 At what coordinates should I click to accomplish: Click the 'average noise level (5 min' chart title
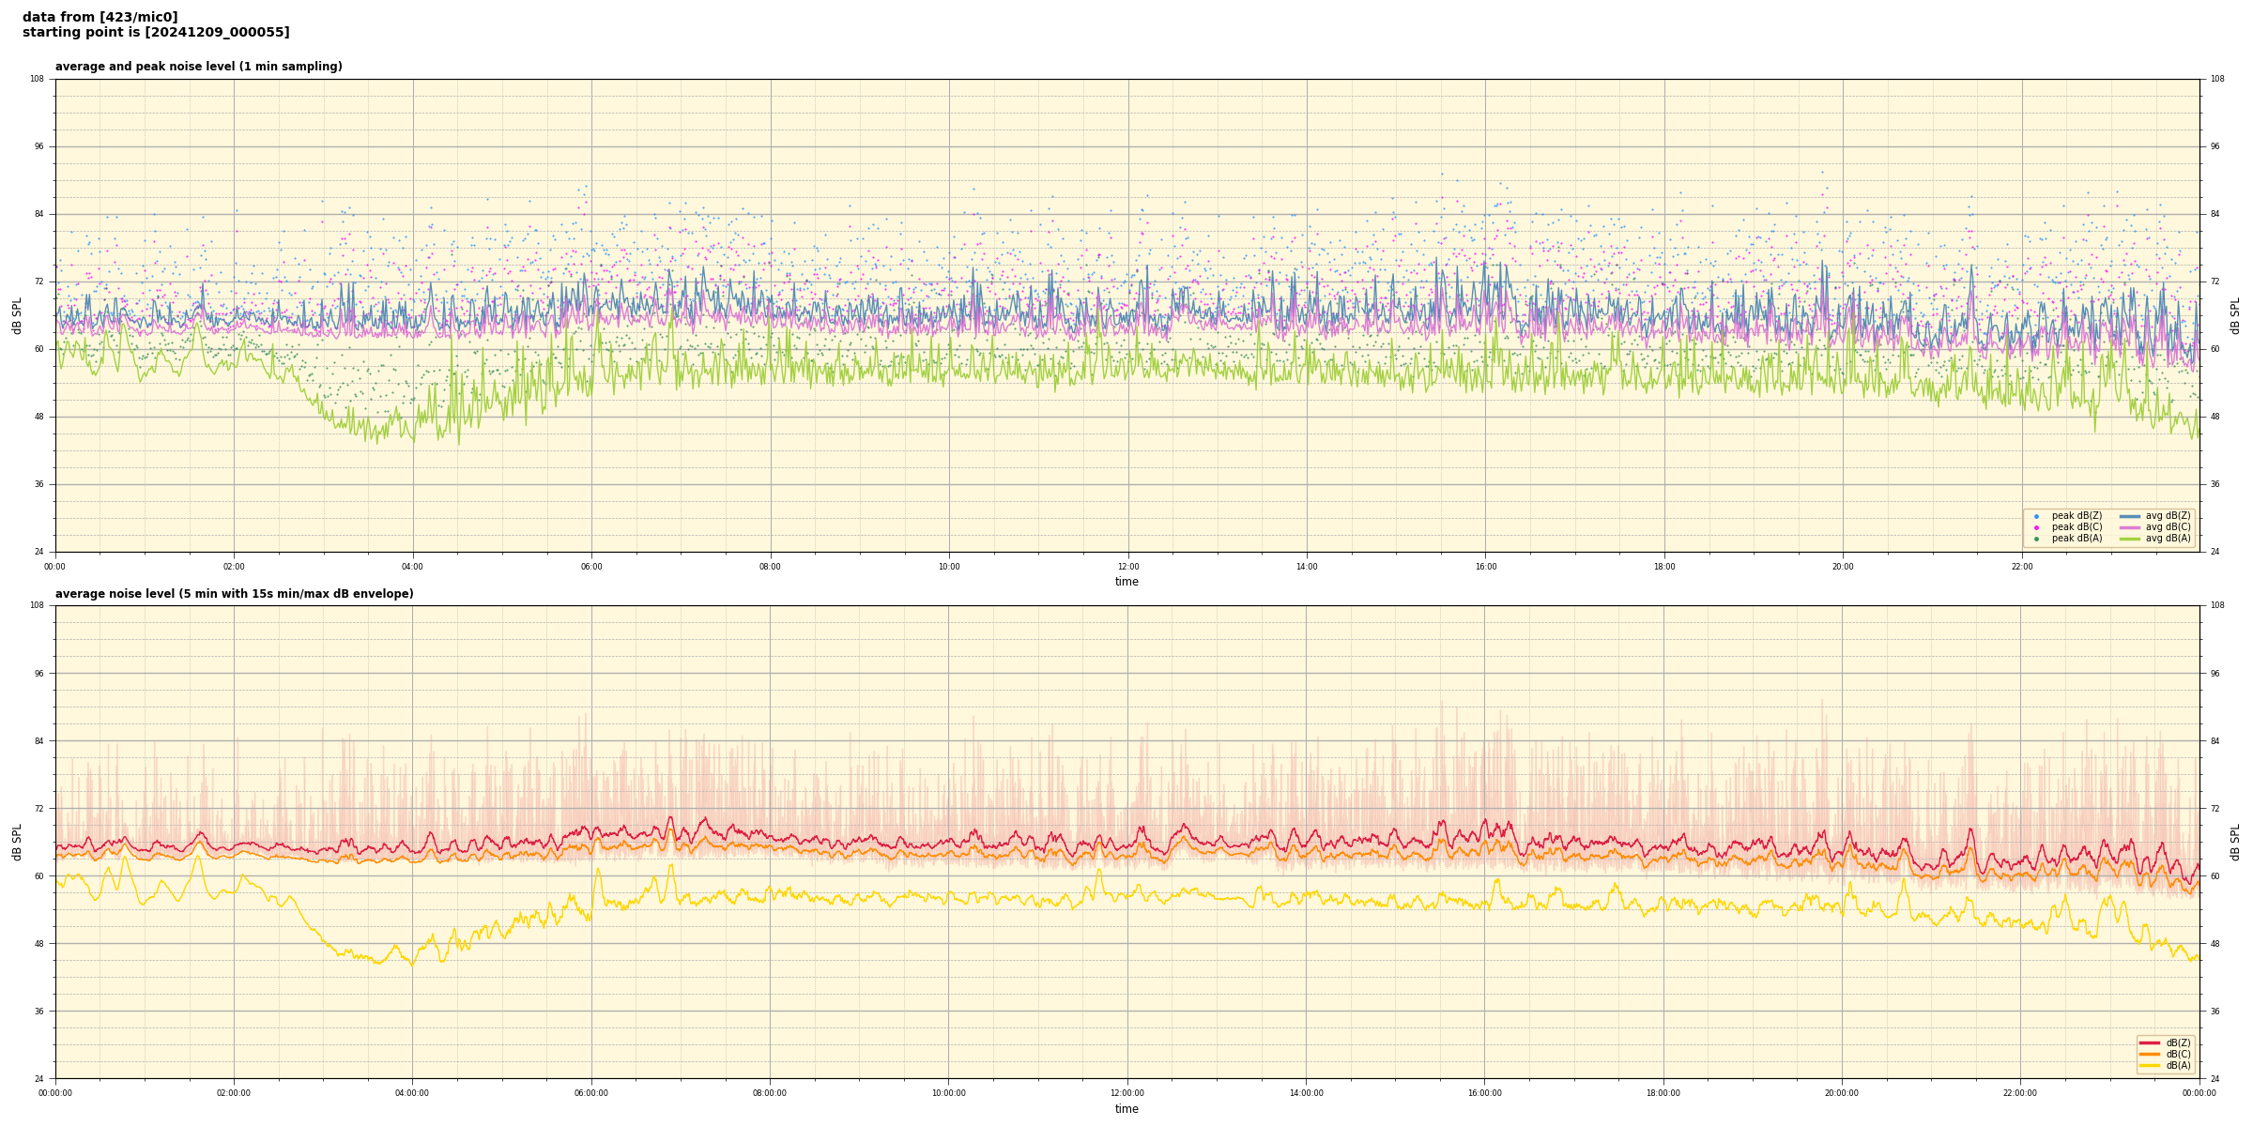(234, 594)
